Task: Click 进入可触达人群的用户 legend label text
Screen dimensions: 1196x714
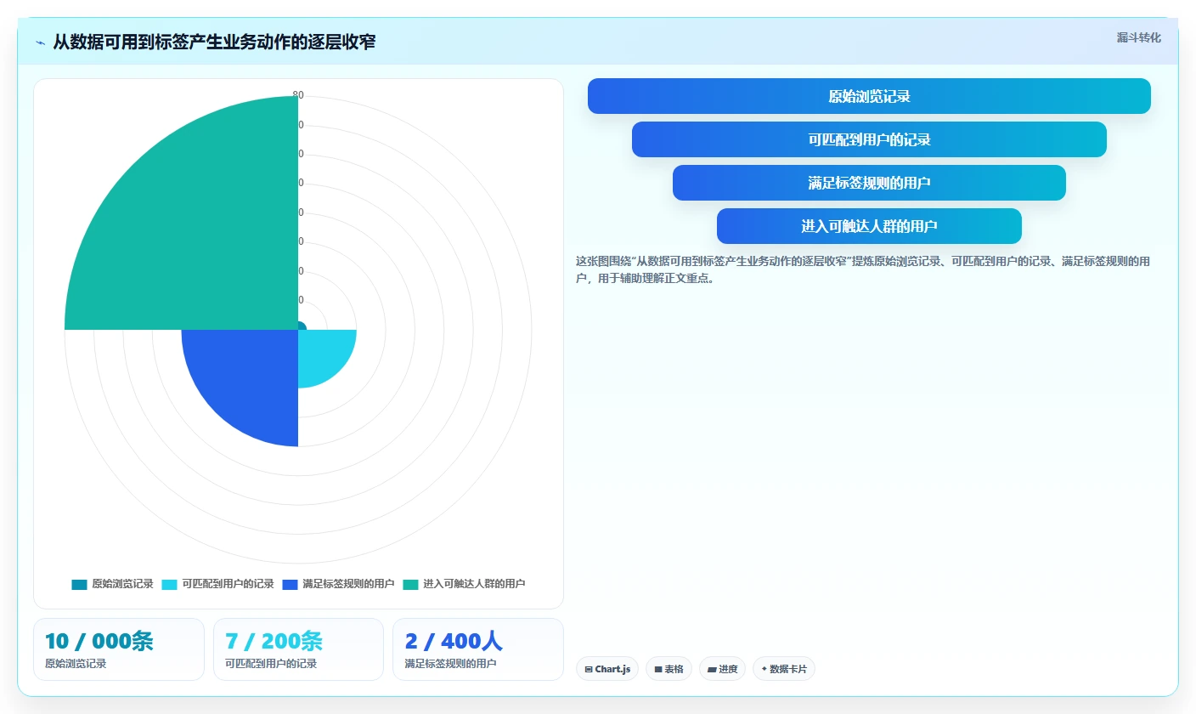Action: [474, 584]
